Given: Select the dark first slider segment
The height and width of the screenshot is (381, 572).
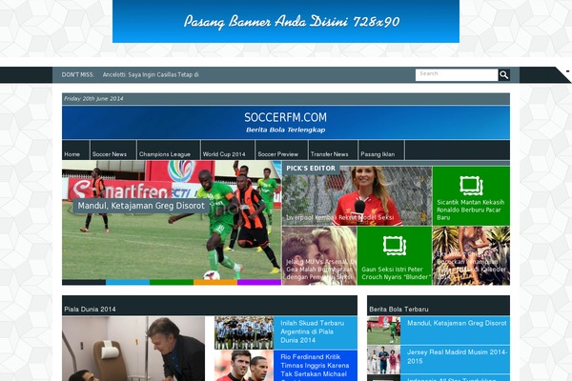Looking at the screenshot, I should pos(84,282).
